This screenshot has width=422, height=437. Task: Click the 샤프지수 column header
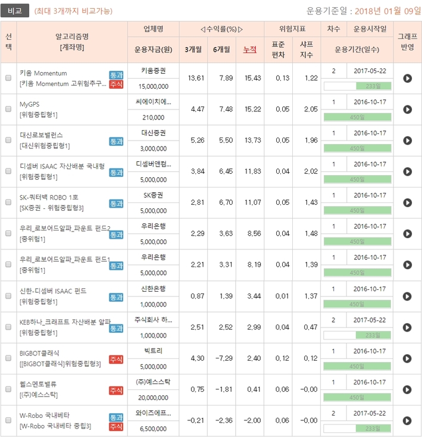point(307,49)
